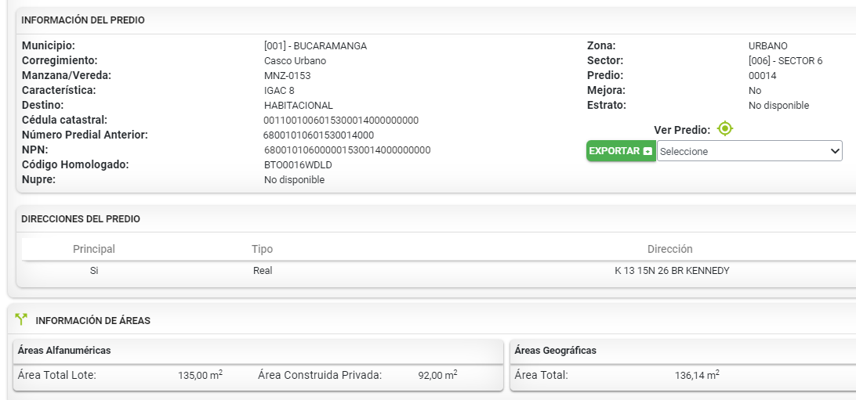The height and width of the screenshot is (400, 856).
Task: Click the green fork icon beside Información de Áreas
Action: coord(21,320)
